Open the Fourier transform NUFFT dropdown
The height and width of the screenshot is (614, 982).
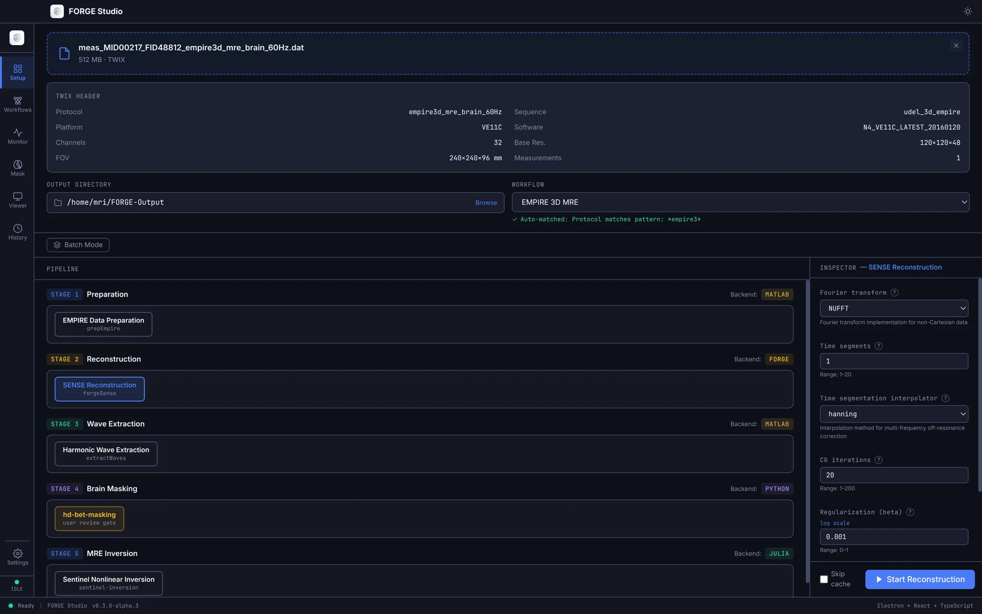click(x=894, y=308)
